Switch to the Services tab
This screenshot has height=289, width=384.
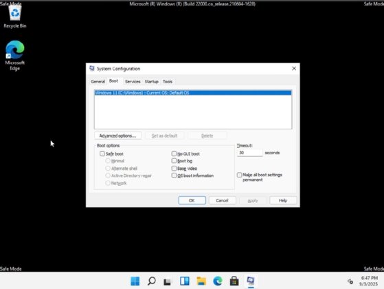133,81
